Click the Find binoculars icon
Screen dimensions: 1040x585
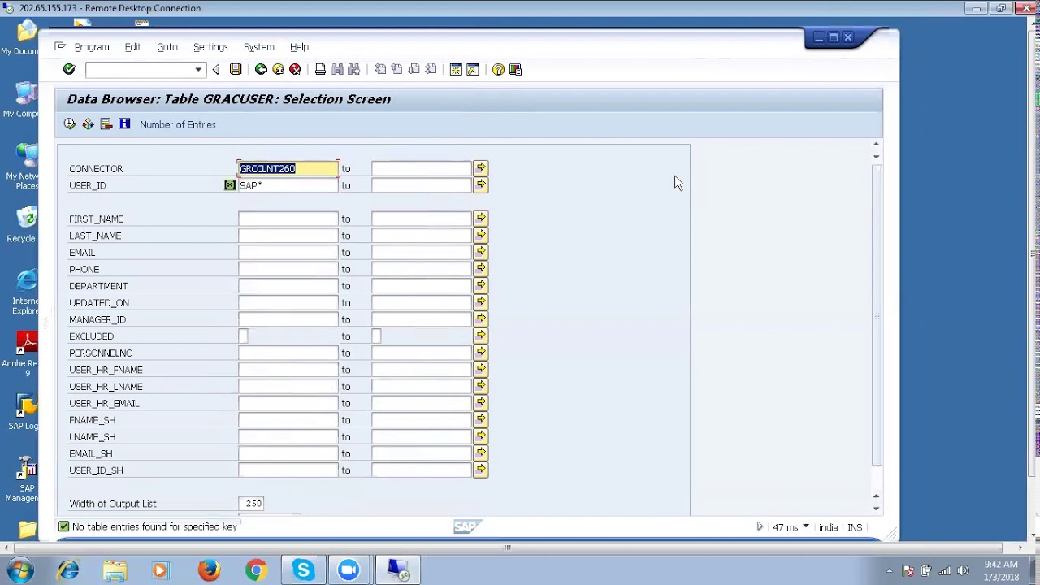coord(337,70)
